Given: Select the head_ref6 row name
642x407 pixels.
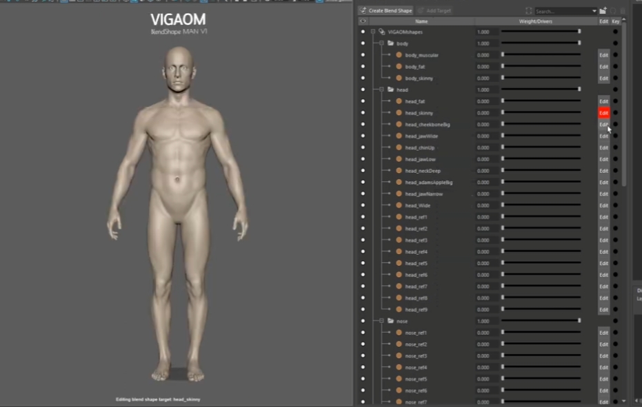Looking at the screenshot, I should tap(416, 275).
